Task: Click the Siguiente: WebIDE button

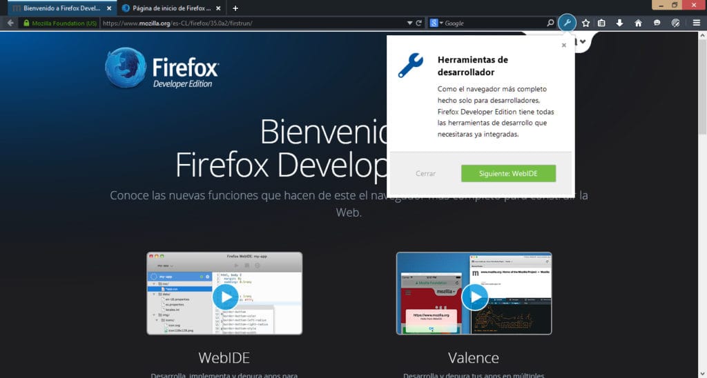Action: tap(508, 173)
